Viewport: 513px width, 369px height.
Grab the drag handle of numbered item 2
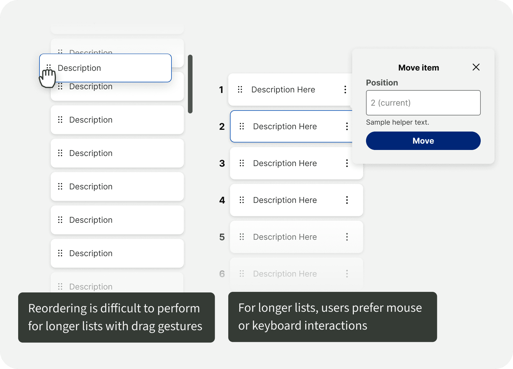click(242, 126)
